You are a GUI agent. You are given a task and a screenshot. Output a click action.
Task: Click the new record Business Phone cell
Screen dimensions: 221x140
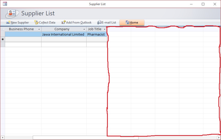click(23, 39)
